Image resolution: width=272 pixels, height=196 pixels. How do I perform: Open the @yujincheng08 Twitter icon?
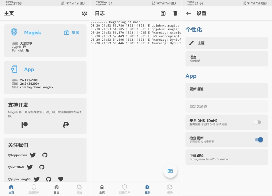37,179
